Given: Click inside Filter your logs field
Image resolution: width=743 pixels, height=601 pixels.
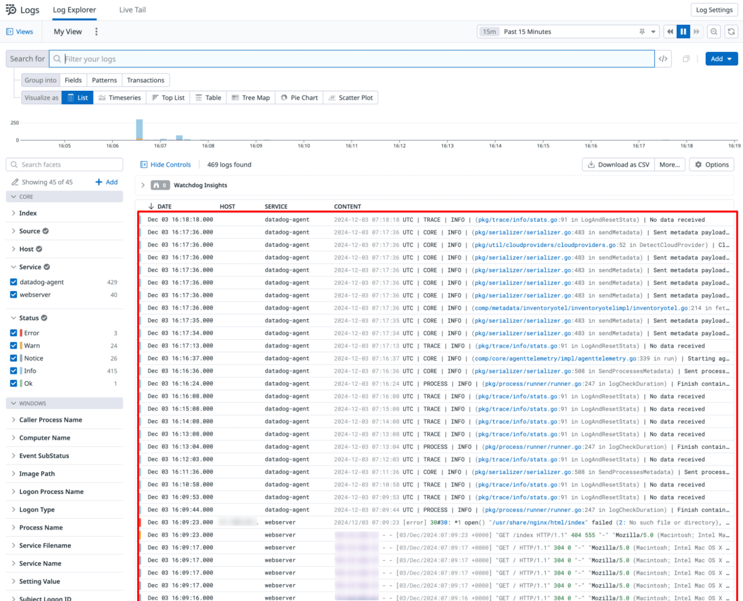Looking at the screenshot, I should tap(351, 59).
